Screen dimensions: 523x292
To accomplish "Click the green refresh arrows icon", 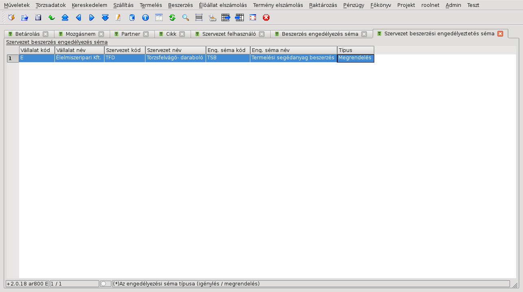I will [172, 18].
